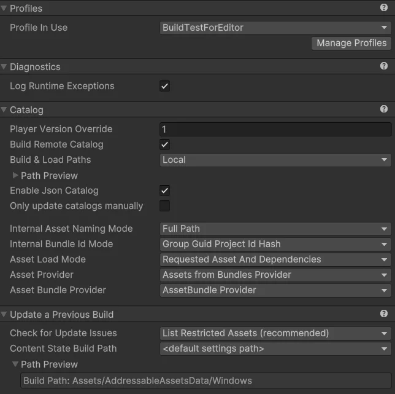Collapse the Update a Previous Build foldout
The height and width of the screenshot is (394, 395).
4,314
